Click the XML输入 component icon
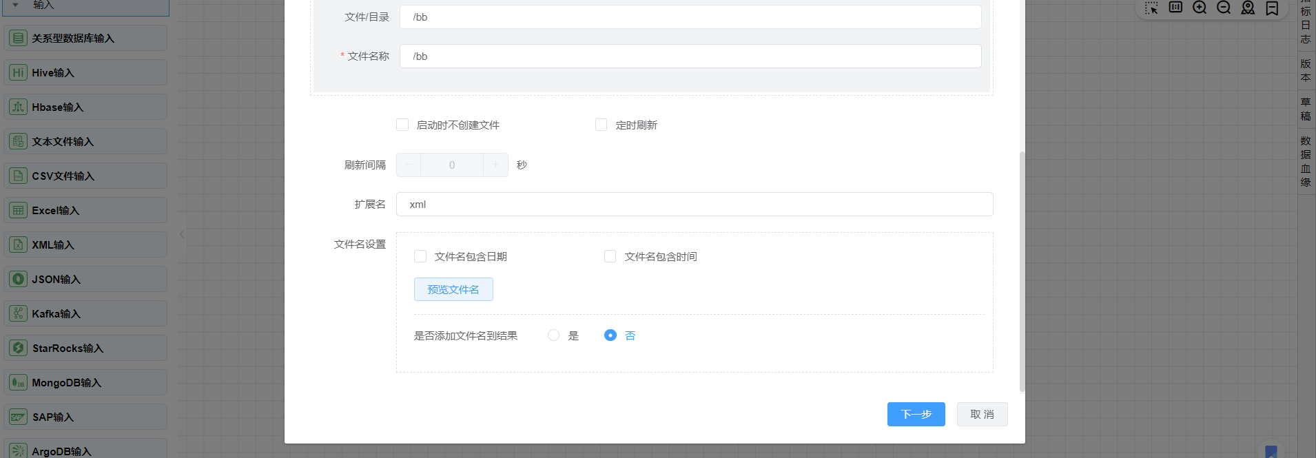 click(x=19, y=244)
